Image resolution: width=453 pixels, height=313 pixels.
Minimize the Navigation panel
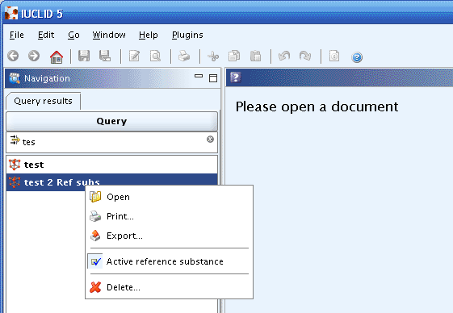[199, 76]
